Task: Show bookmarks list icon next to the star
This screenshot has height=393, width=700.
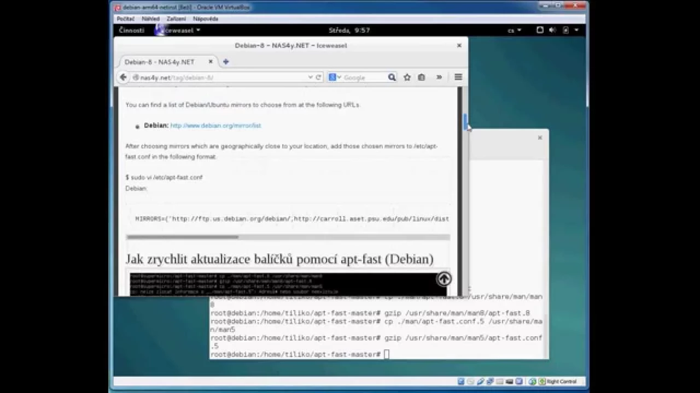Action: (422, 78)
